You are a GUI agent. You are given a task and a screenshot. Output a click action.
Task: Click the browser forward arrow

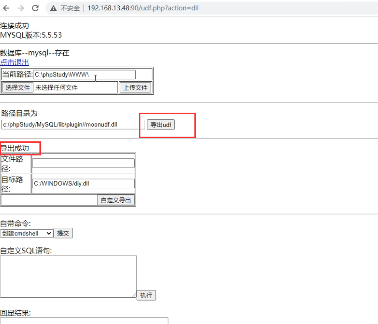(x=21, y=8)
